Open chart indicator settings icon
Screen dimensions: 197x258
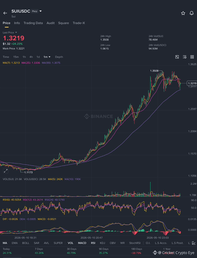click(185, 57)
